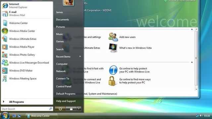The image size is (212, 119).
Task: Click the Add new users icon
Action: (x=113, y=37)
